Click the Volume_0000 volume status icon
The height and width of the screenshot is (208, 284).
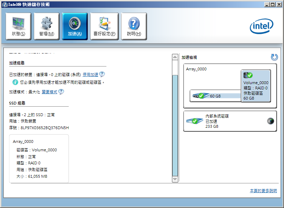(x=248, y=75)
